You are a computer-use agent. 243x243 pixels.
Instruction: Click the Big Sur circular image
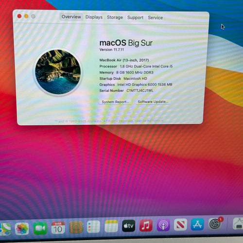[x=58, y=72]
